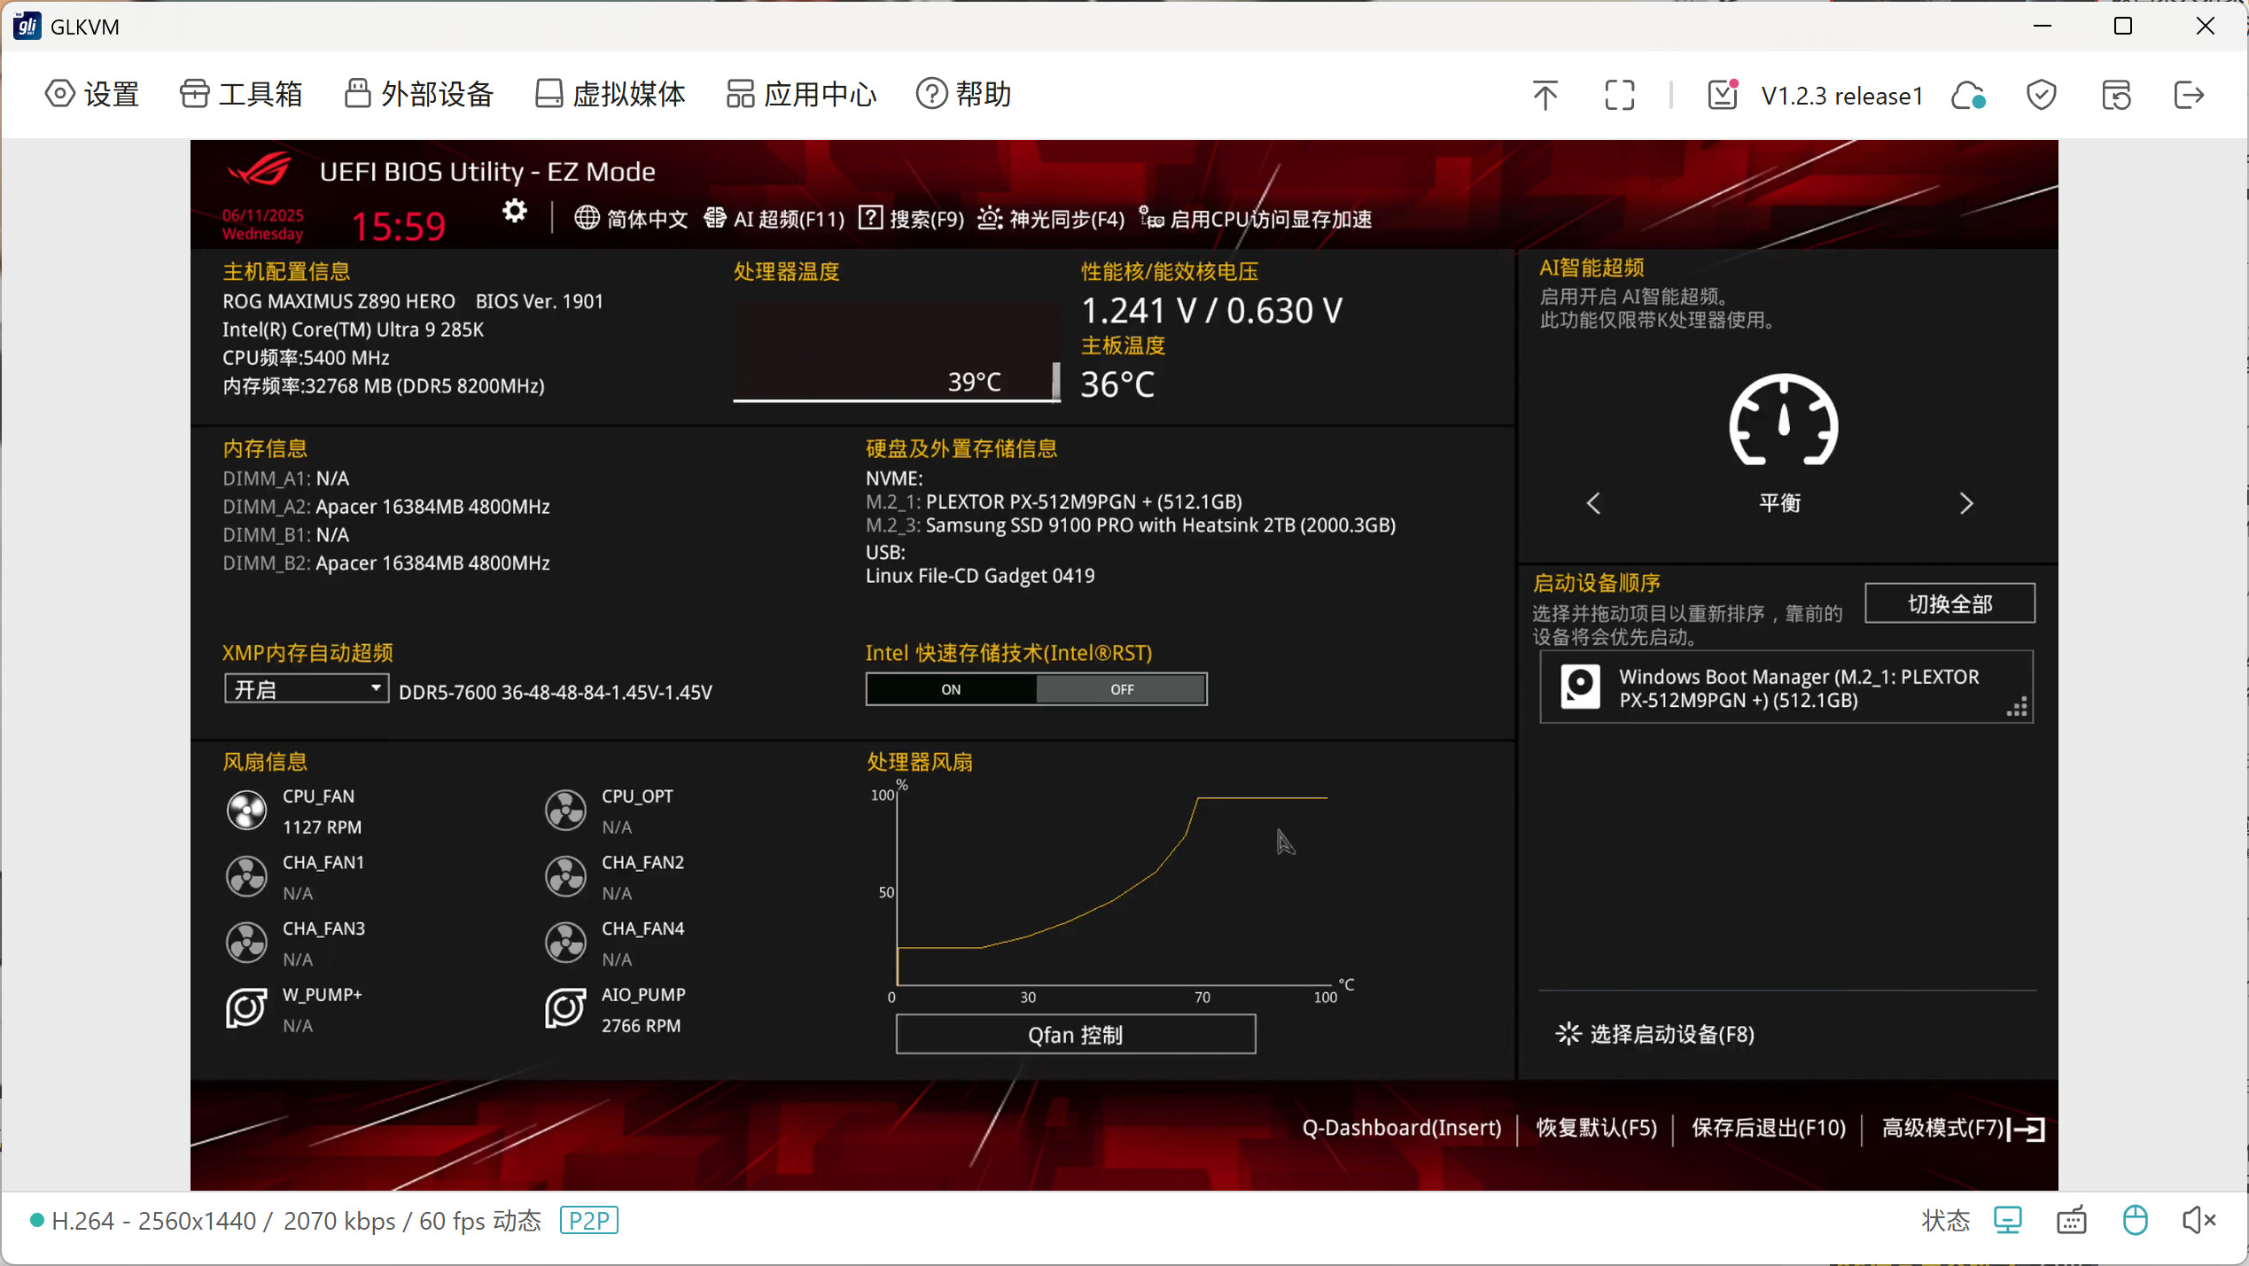
Task: Switch Intel RST toggle to OFF
Action: click(1121, 689)
